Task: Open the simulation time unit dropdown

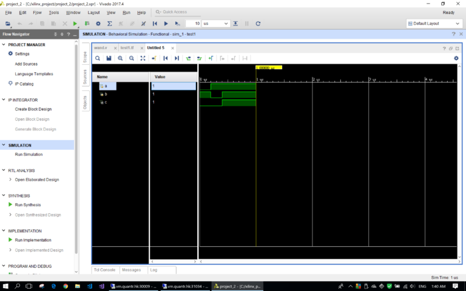Action: (215, 24)
